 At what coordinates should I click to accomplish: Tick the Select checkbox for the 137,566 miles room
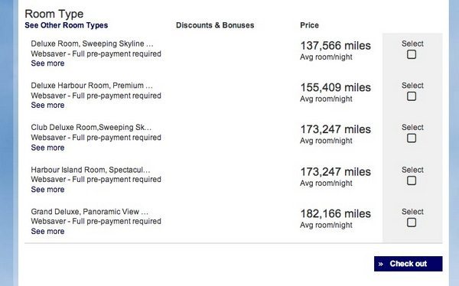pyautogui.click(x=412, y=54)
